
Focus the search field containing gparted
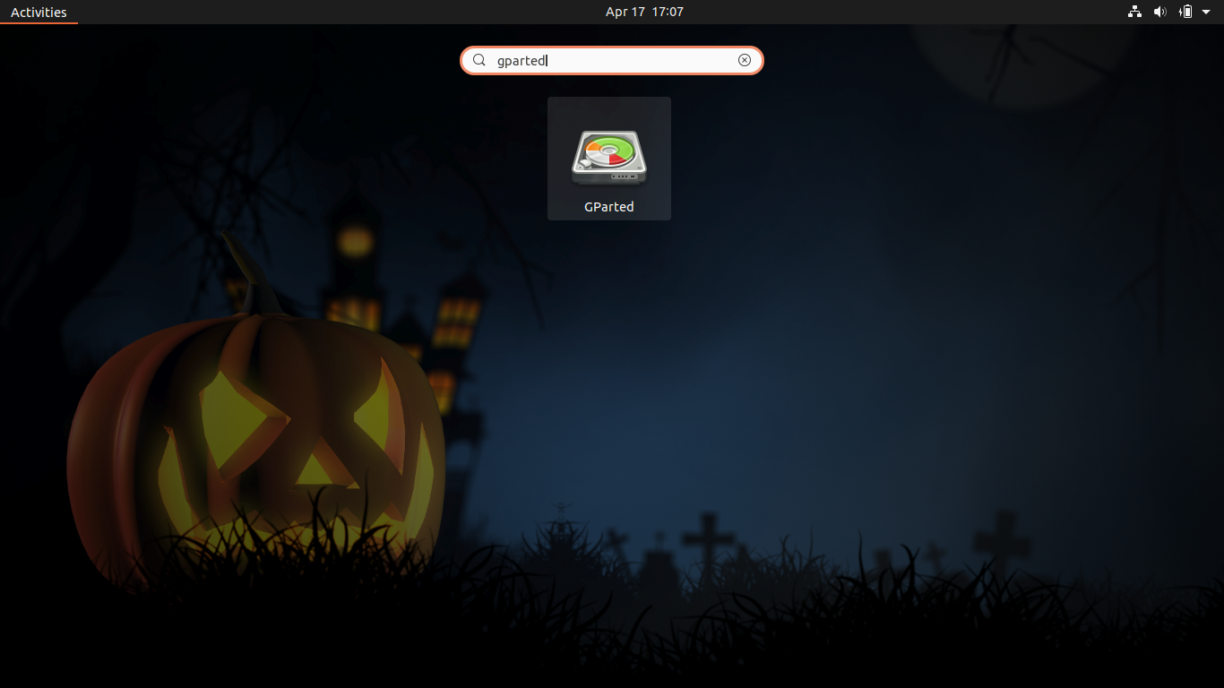[612, 60]
